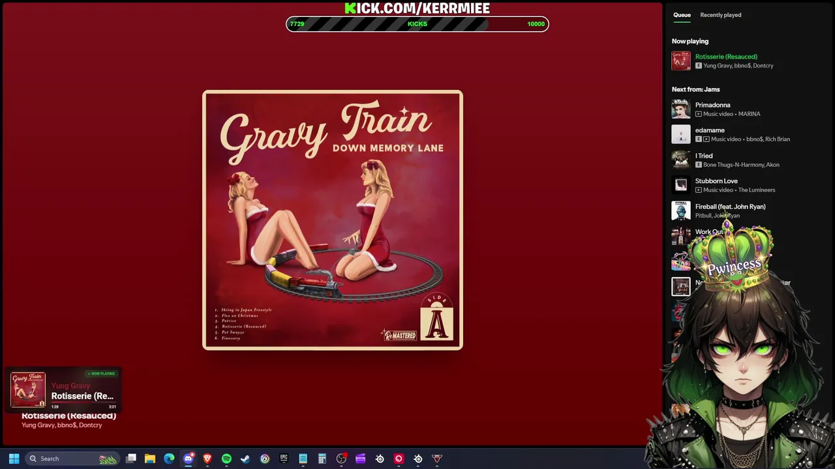Click the KICKS goal progress bar
835x469 pixels.
click(417, 24)
